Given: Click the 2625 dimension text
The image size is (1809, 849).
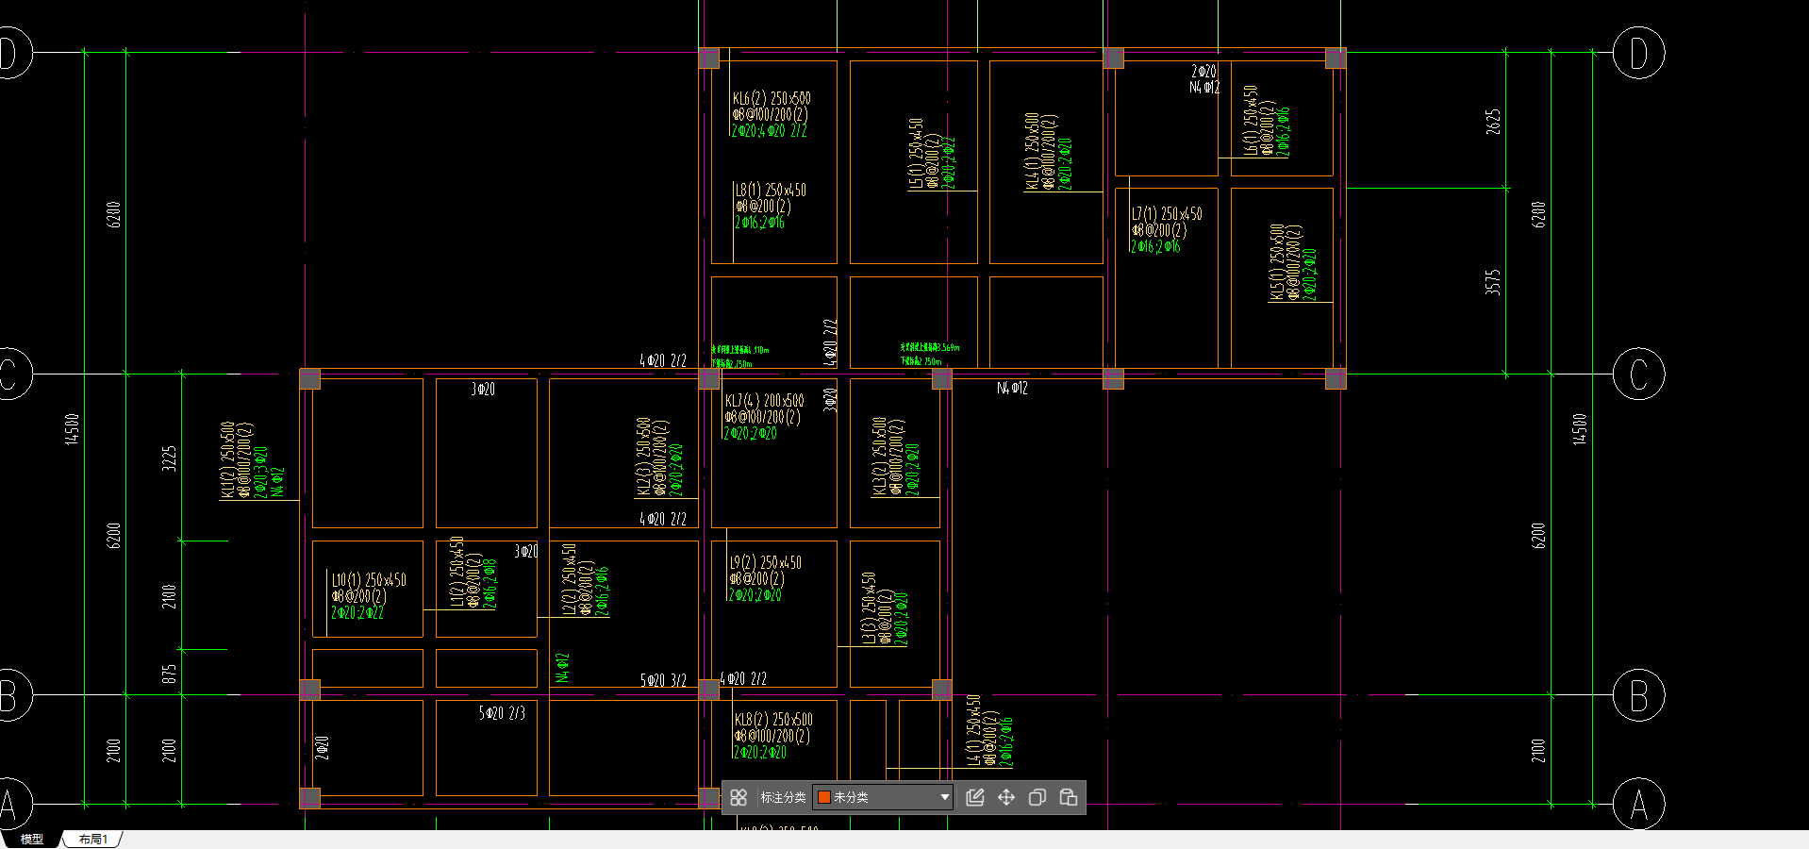Looking at the screenshot, I should pos(1493,122).
